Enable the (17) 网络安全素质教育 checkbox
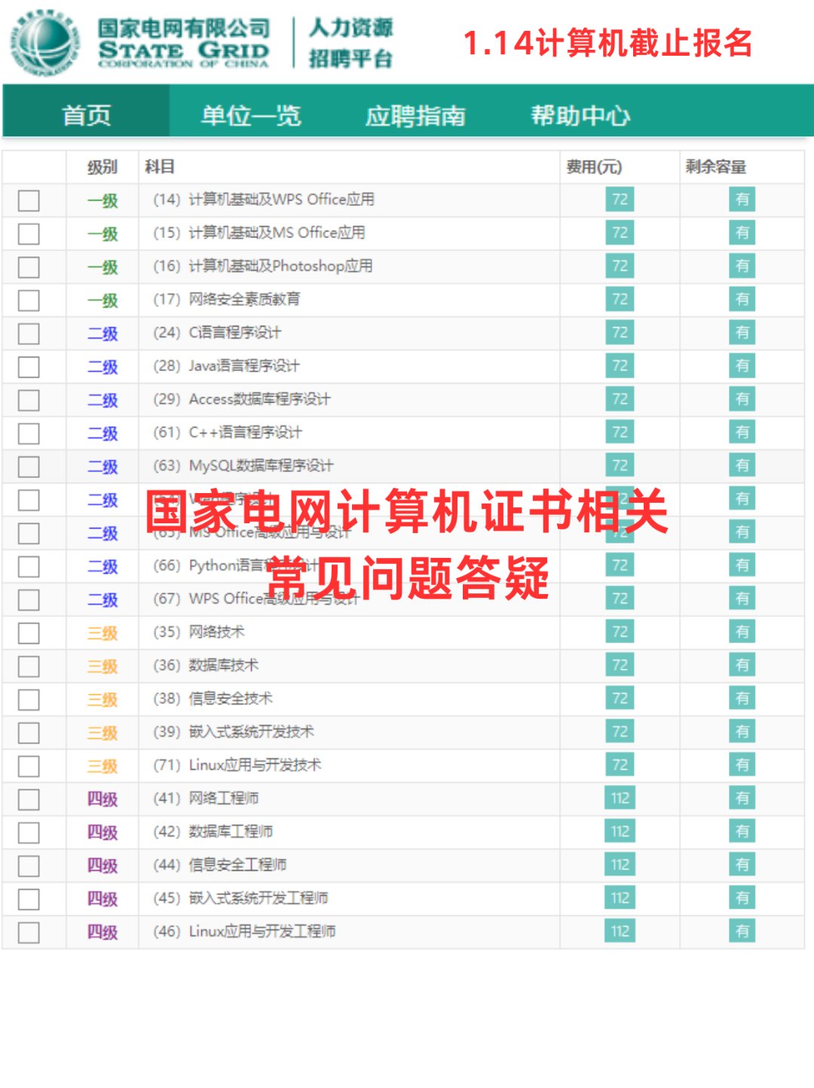This screenshot has width=814, height=1088. coord(29,300)
